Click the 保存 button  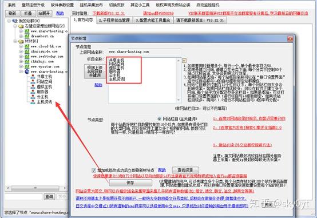(130, 183)
